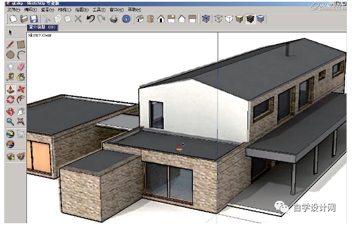
Task: Open the 窗口(W) menu
Action: coord(117,10)
